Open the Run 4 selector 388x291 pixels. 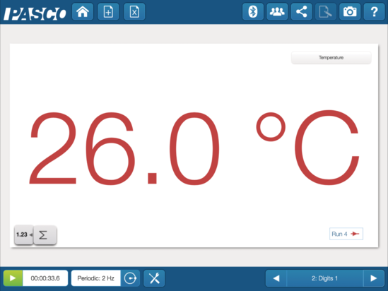346,234
